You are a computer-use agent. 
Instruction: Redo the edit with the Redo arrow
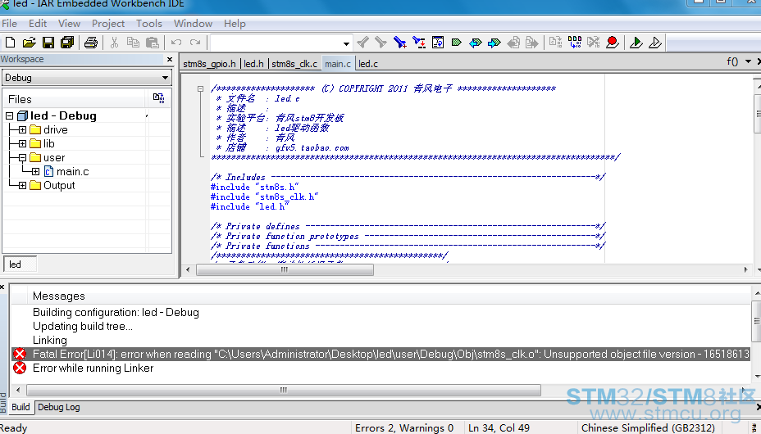[x=195, y=43]
